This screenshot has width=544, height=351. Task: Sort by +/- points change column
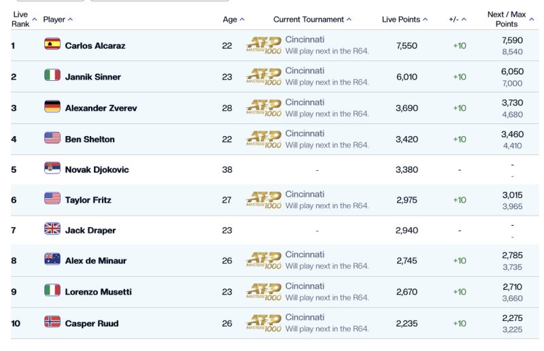click(457, 20)
